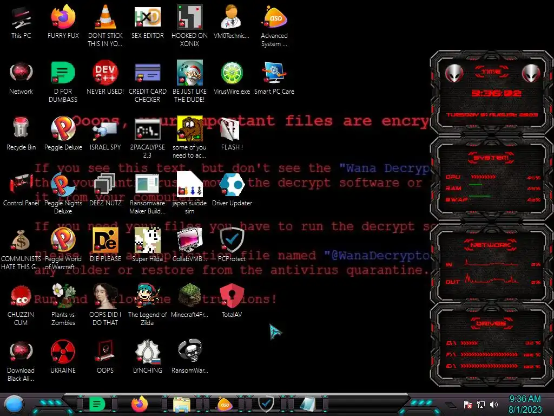
Task: Click green document app in taskbar
Action: point(97,404)
